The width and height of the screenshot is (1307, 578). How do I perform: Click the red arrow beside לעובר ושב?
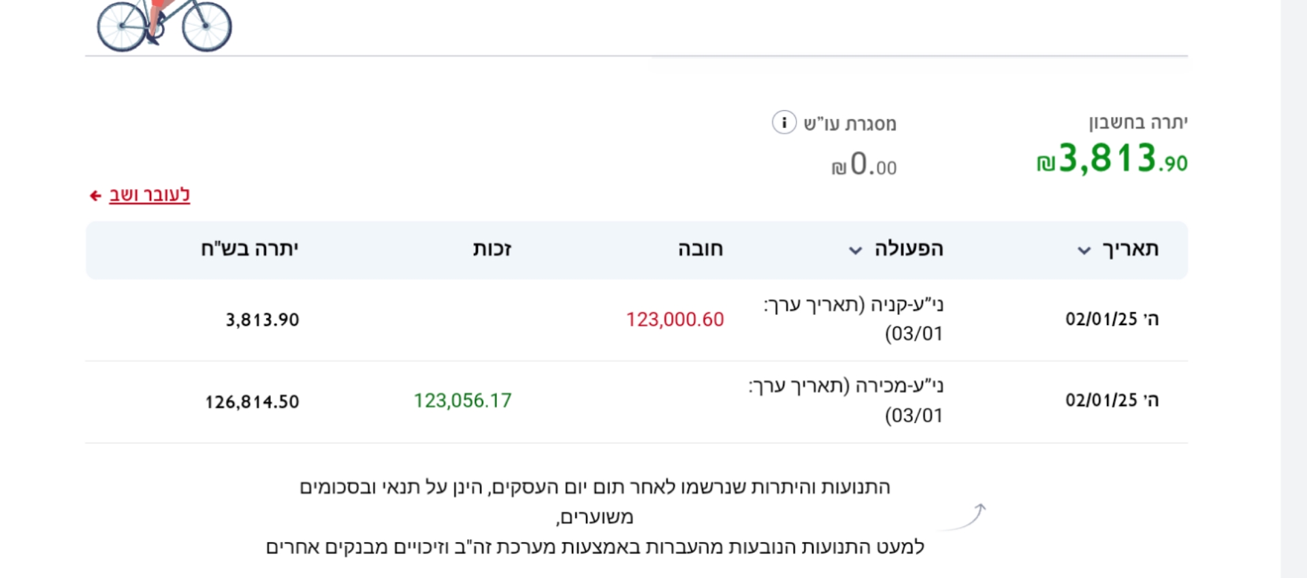click(x=95, y=196)
